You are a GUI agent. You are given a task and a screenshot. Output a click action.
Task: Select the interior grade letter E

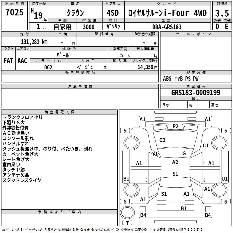tap(227, 26)
